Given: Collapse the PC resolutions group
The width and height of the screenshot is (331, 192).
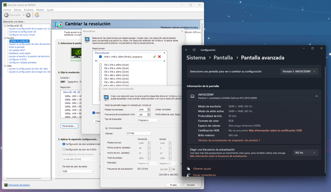Looking at the screenshot, I should (164, 61).
